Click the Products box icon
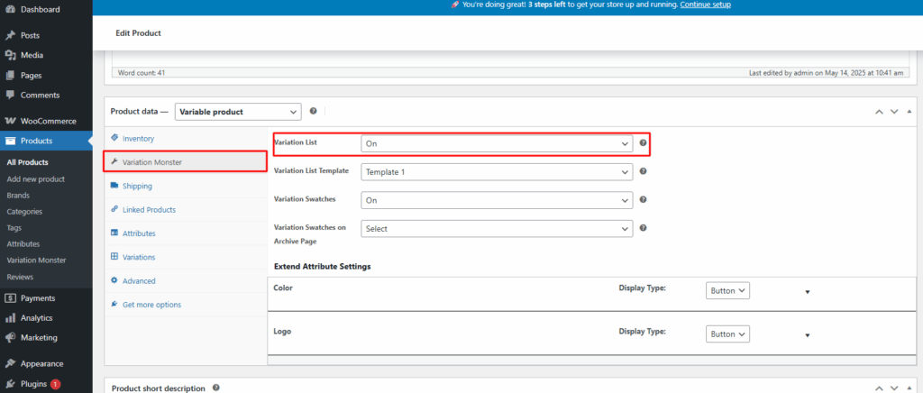The width and height of the screenshot is (923, 393). (x=10, y=141)
